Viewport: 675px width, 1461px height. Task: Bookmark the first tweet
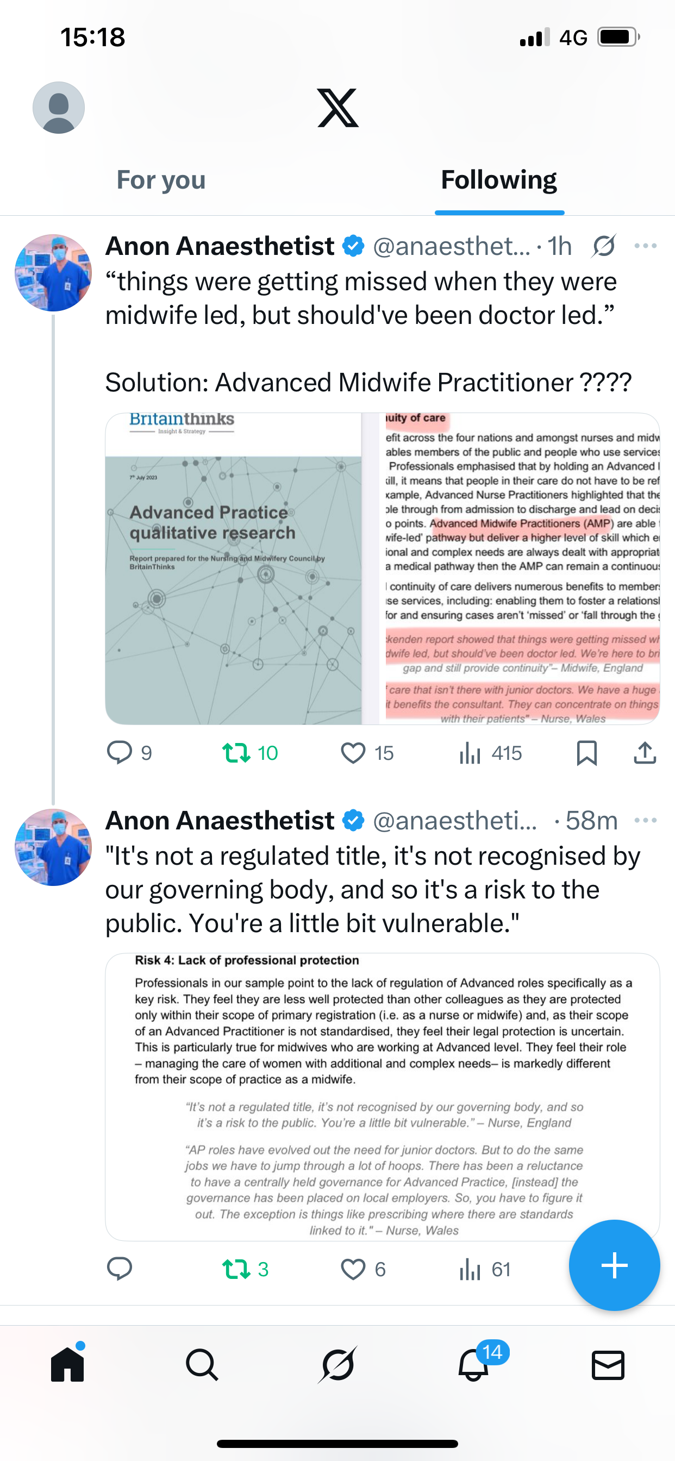(586, 753)
